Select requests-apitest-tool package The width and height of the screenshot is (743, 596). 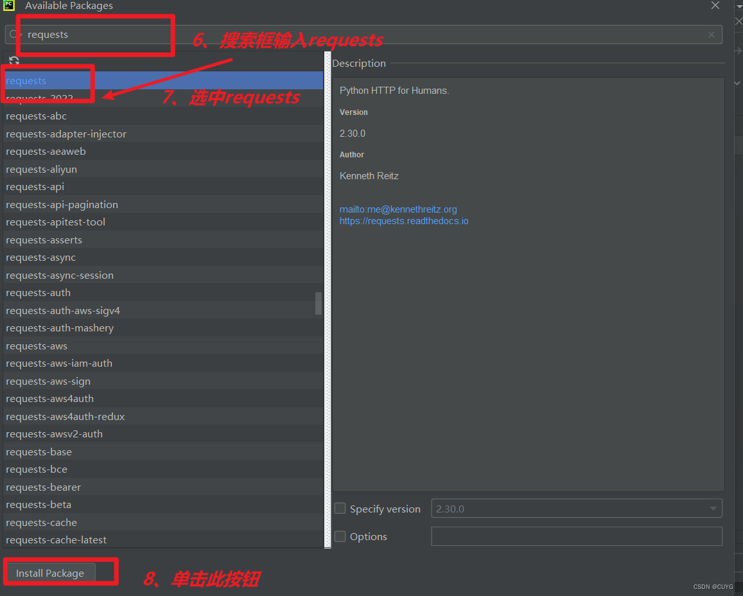(x=164, y=222)
